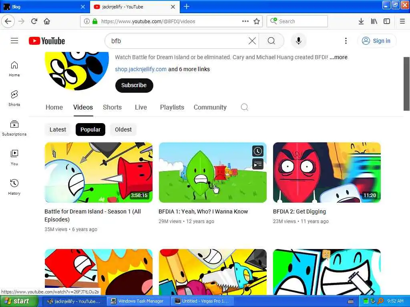Screen dimensions: 410x307
Task: Switch to the channel Shorts tab
Action: pyautogui.click(x=112, y=107)
